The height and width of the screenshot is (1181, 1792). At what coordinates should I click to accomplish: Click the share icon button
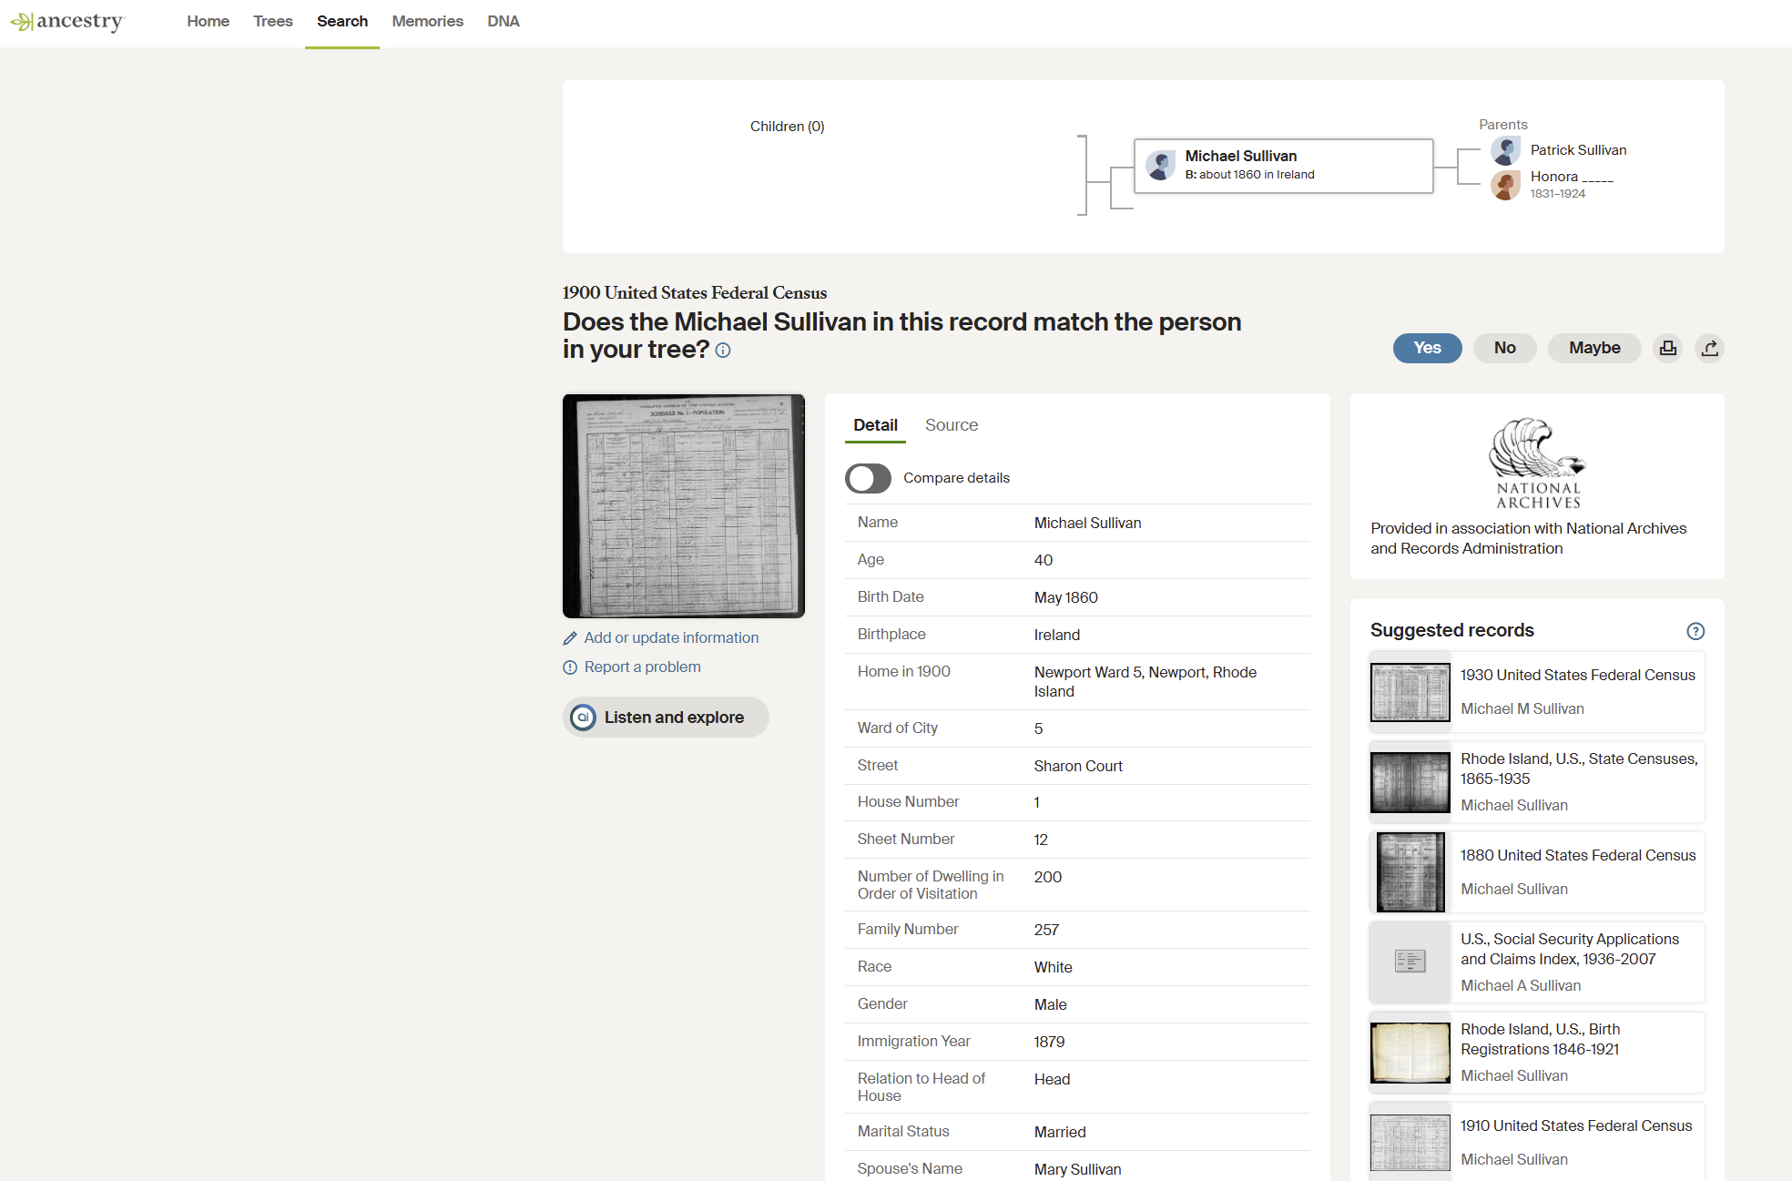[1709, 348]
